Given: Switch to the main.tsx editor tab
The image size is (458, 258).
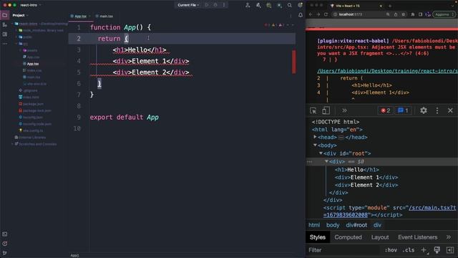Looking at the screenshot, I should 104,16.
